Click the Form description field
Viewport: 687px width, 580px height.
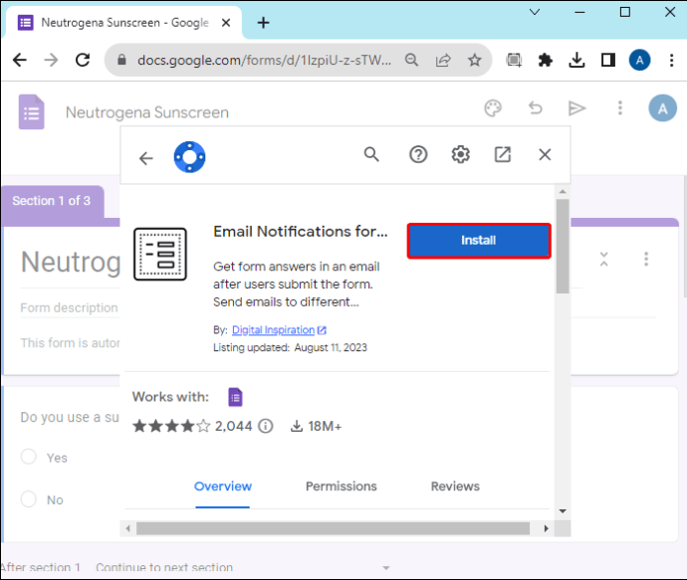click(x=70, y=307)
